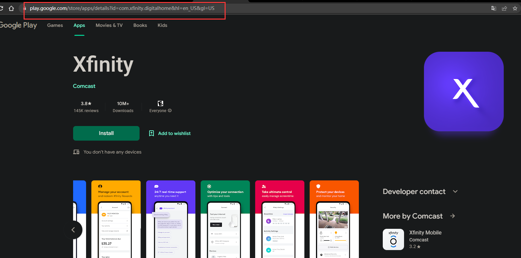Click the share page icon in address bar
Screen dimensions: 521x258
pos(504,9)
